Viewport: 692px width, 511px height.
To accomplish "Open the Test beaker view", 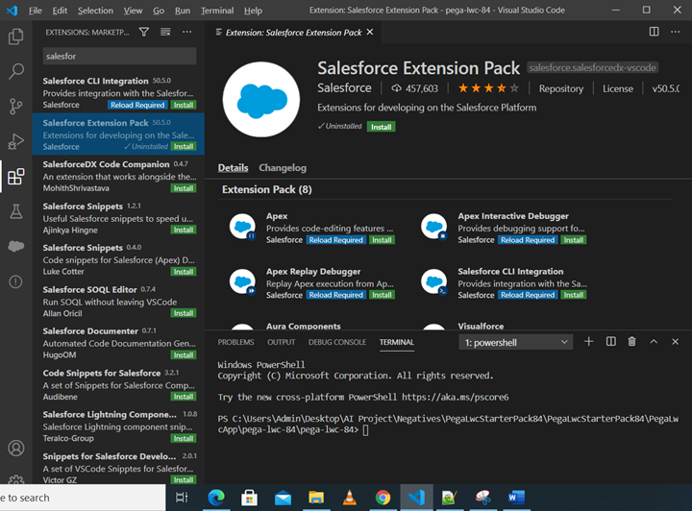I will pyautogui.click(x=16, y=211).
